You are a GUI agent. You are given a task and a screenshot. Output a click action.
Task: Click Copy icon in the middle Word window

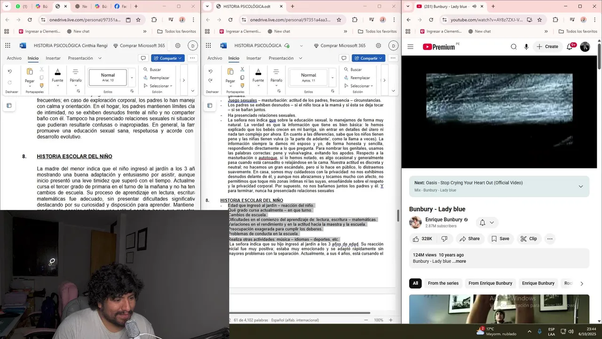[242, 78]
